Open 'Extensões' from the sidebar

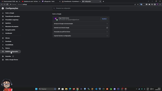point(8,56)
